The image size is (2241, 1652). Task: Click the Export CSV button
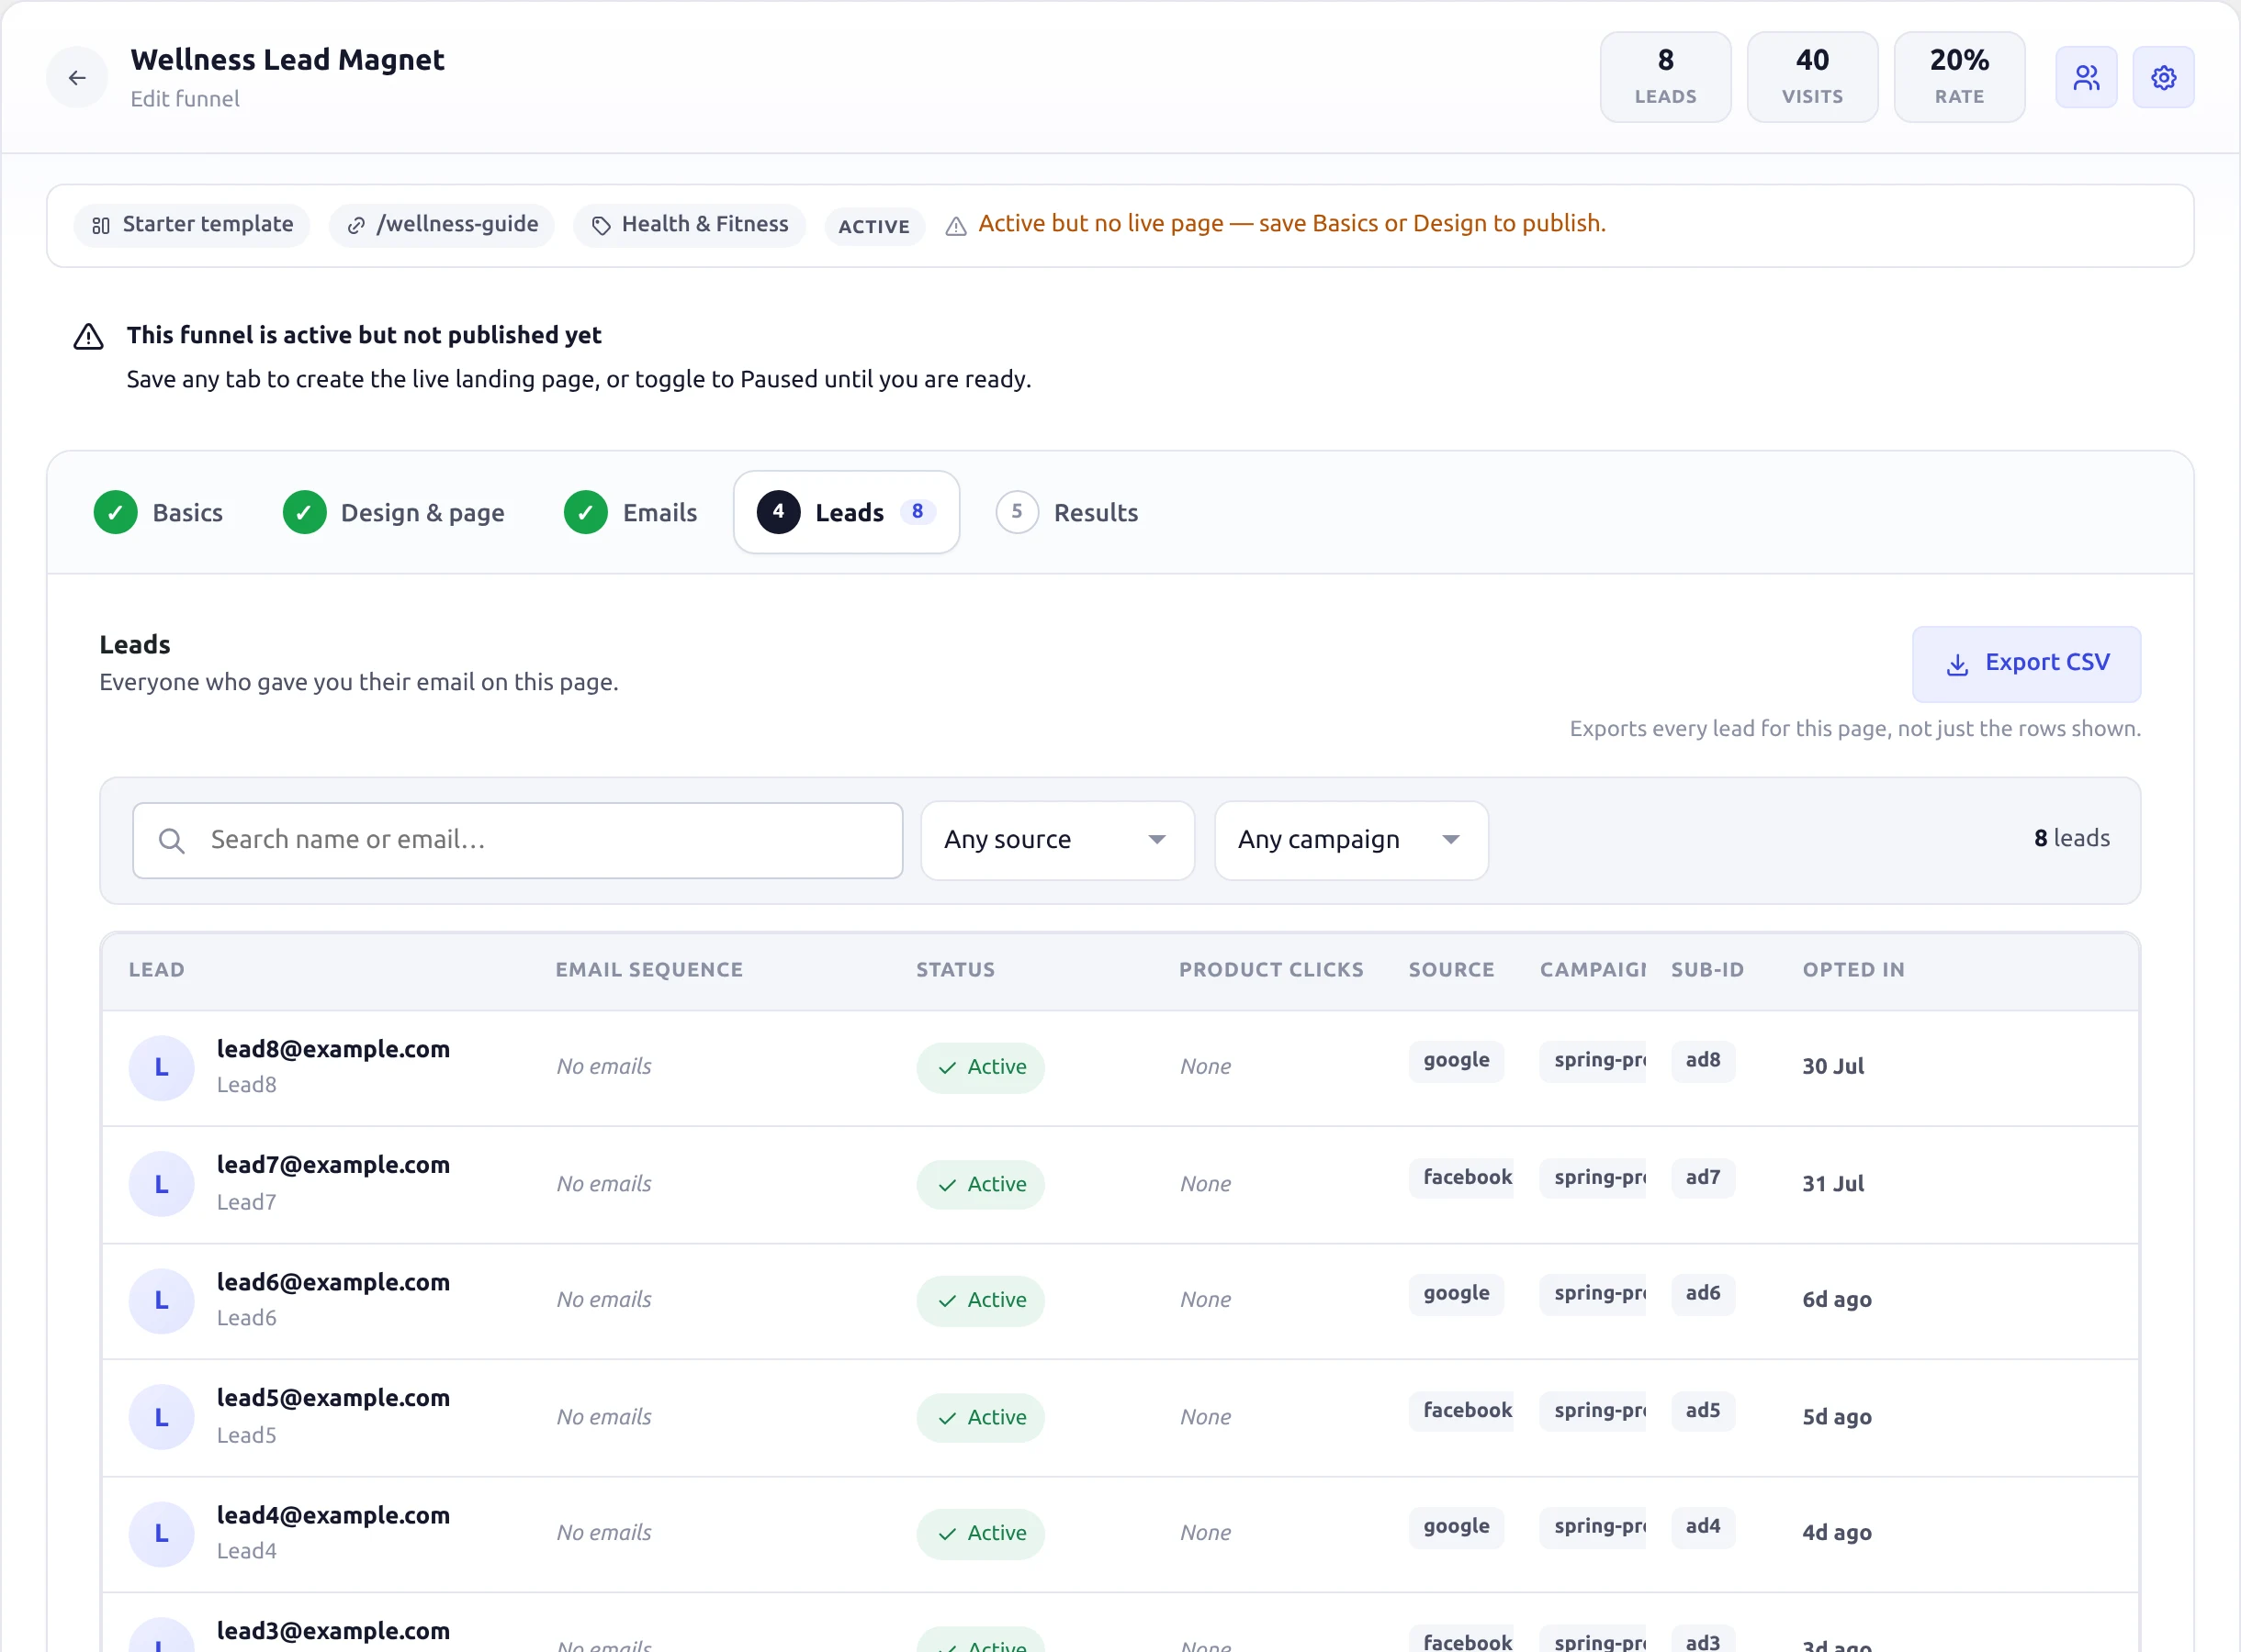pyautogui.click(x=2027, y=664)
